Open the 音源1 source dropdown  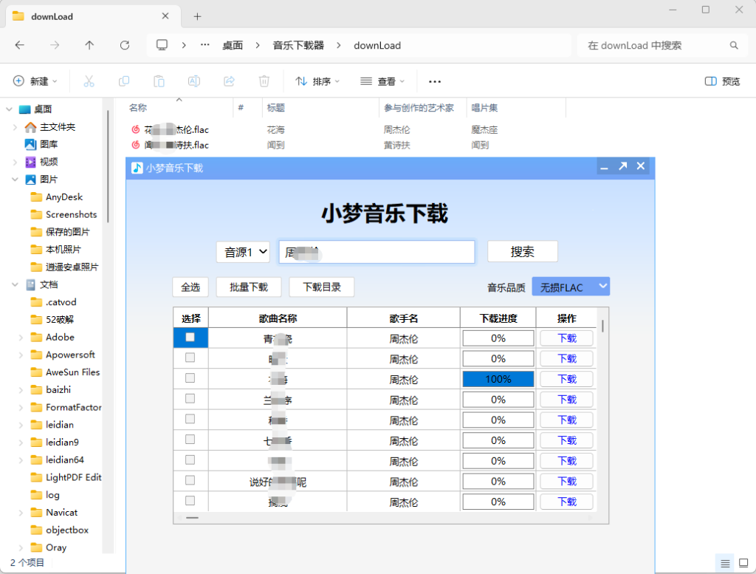(x=243, y=252)
